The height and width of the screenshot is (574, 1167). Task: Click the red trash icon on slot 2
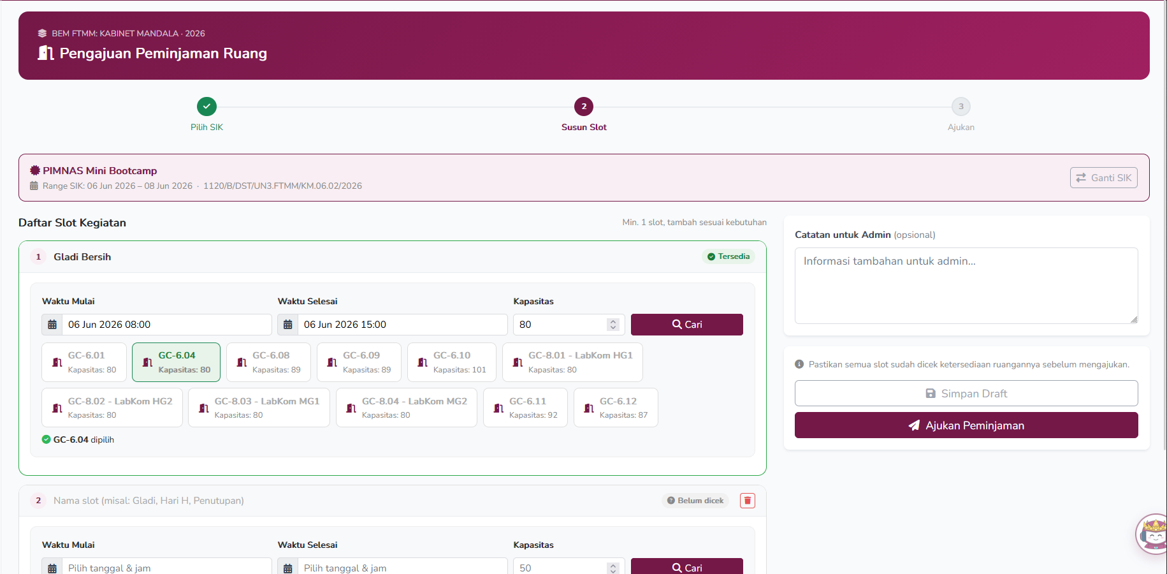[748, 501]
